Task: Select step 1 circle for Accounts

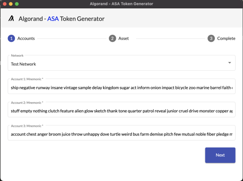Action: [11, 38]
